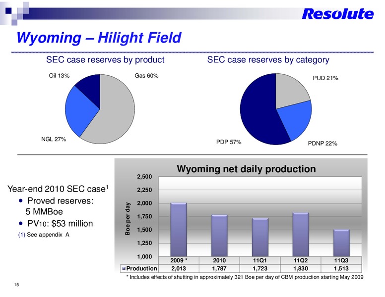Select the 'SEC case reserves by product' heading
Viewport: 385px width, 297px height.
[x=105, y=59]
